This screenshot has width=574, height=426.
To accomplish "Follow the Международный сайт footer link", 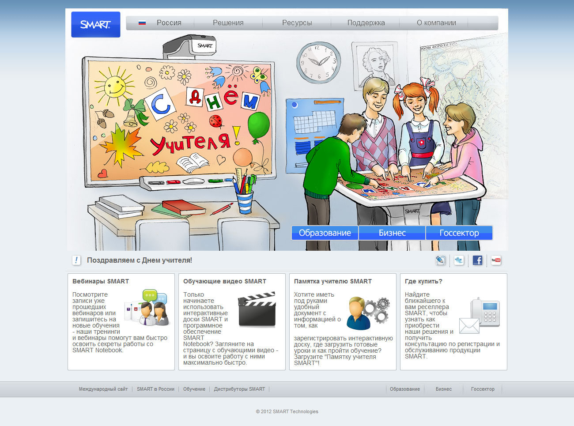I will point(103,389).
